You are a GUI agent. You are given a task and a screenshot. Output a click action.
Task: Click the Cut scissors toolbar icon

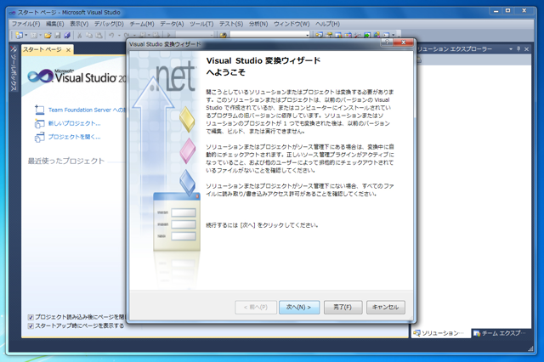pyautogui.click(x=80, y=35)
